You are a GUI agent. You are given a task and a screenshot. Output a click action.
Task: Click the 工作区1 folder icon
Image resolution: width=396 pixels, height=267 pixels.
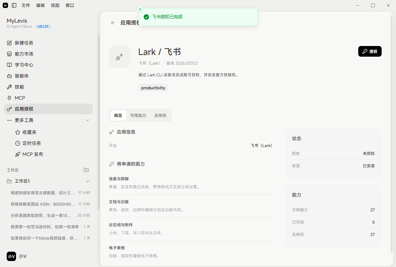pos(9,181)
